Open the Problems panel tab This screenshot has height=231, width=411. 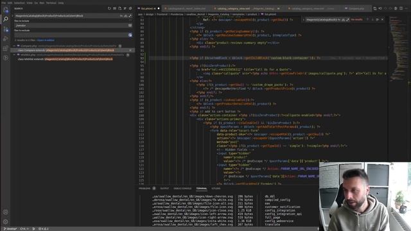144,188
